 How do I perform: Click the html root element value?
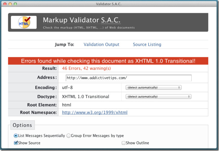coord(67,105)
